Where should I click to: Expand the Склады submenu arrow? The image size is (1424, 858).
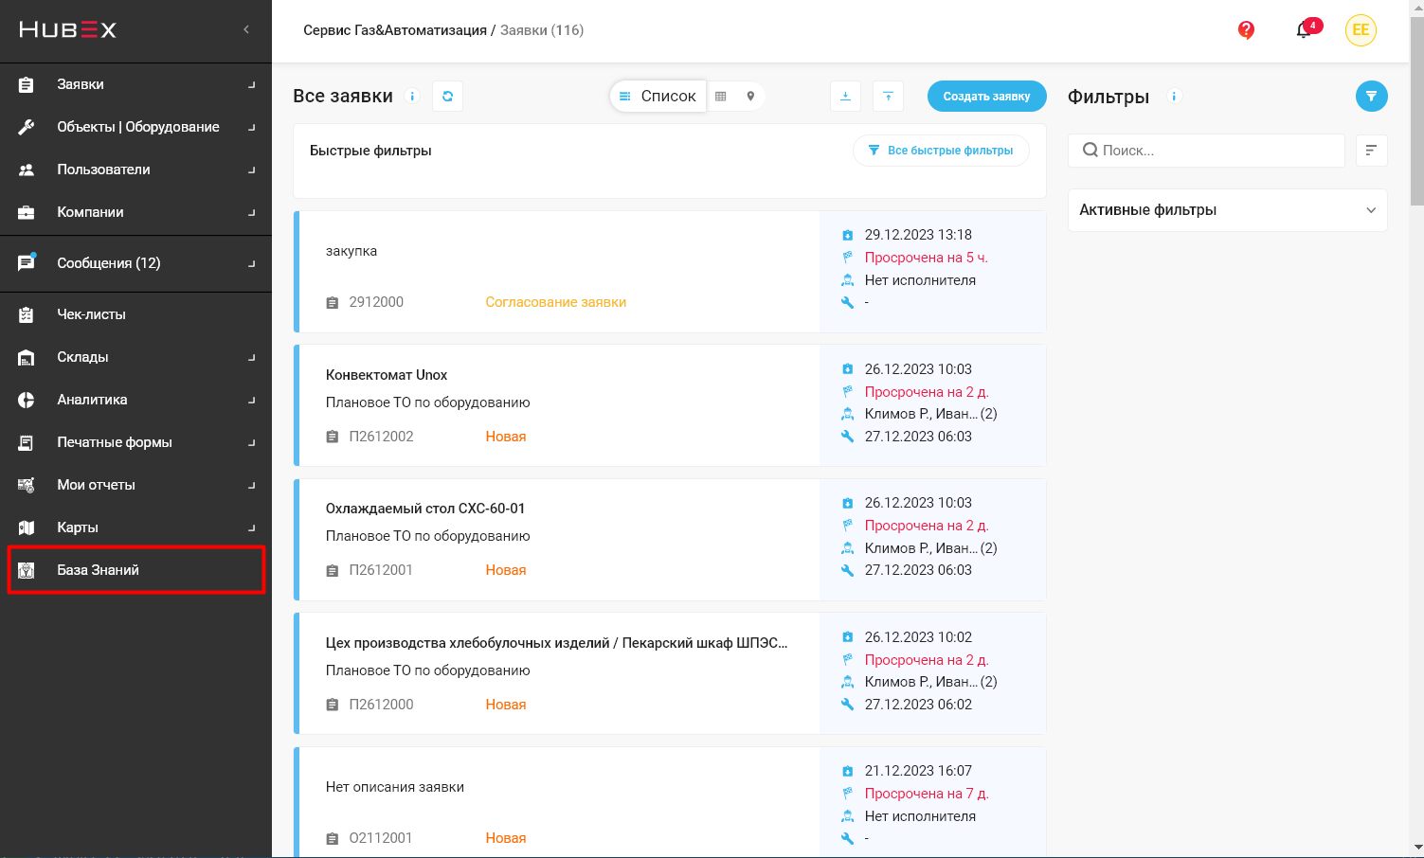pyautogui.click(x=252, y=357)
